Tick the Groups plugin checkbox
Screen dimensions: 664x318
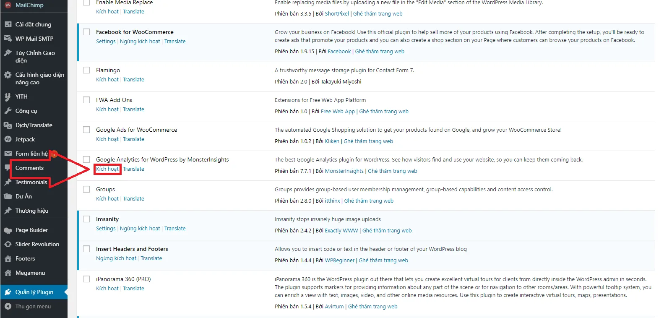86,189
